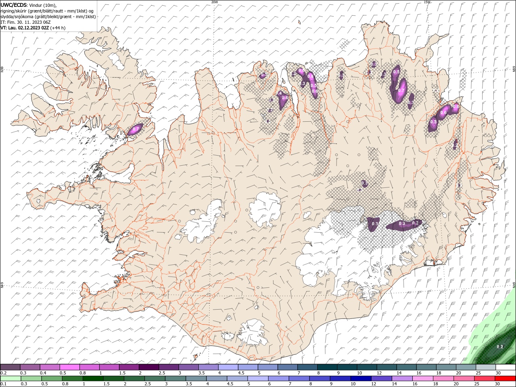The width and height of the screenshot is (516, 387).
Task: Select the palest green 0.1 swatch in bottom legend row
Action: point(10,379)
